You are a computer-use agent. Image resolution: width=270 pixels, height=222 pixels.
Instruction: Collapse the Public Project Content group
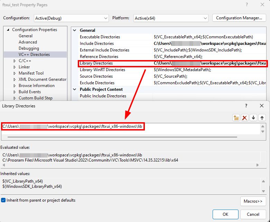75,89
